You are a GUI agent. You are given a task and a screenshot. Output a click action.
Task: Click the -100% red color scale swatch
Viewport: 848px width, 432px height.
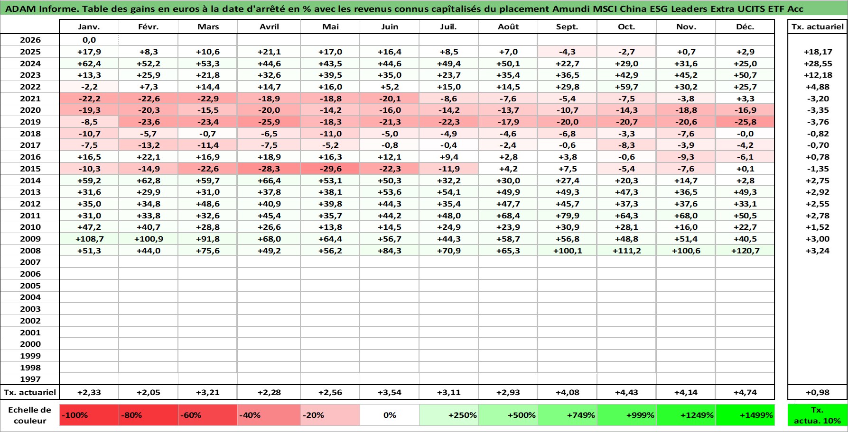coord(89,415)
